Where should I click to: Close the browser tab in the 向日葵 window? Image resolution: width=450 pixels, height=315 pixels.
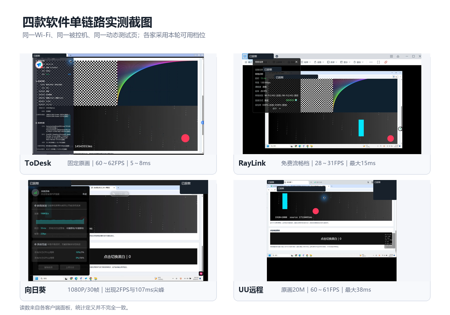pyautogui.click(x=114, y=188)
